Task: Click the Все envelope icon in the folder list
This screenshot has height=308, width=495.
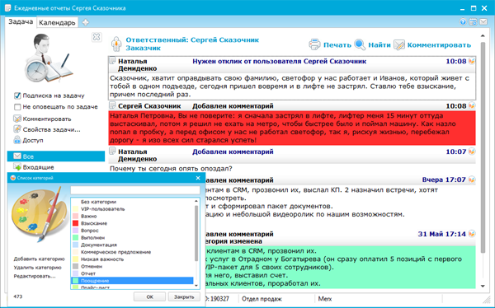Action: pos(17,156)
